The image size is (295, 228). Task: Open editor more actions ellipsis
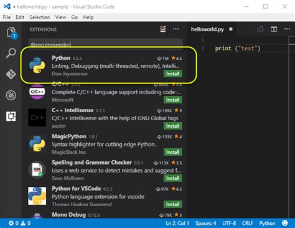(287, 29)
